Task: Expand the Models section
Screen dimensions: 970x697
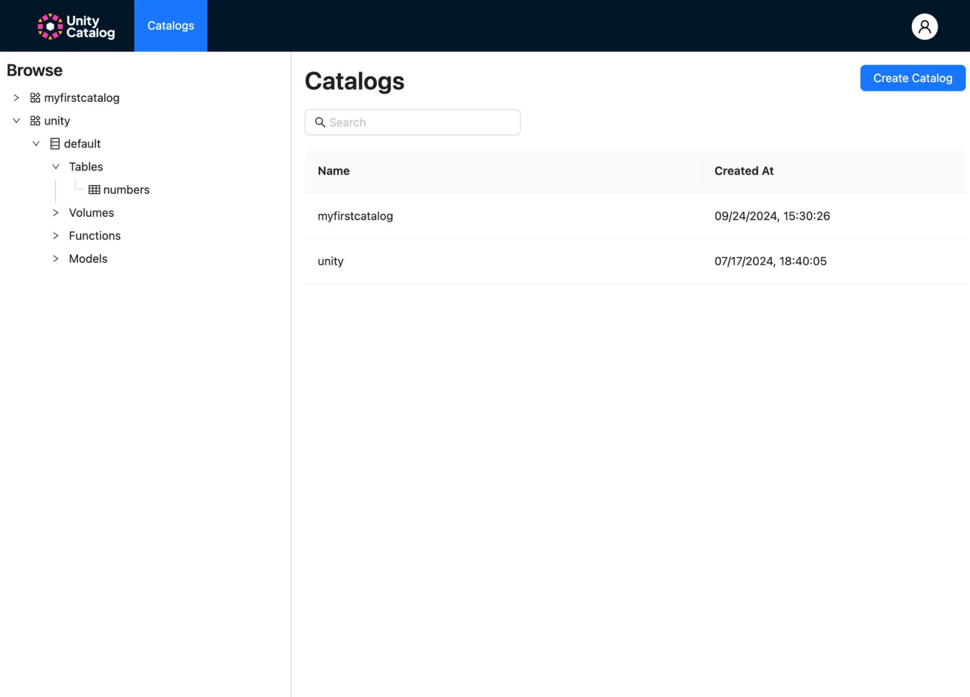Action: tap(55, 259)
